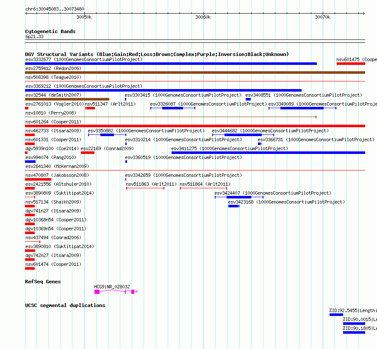Click the esv3424407 blue glyph

point(239,197)
